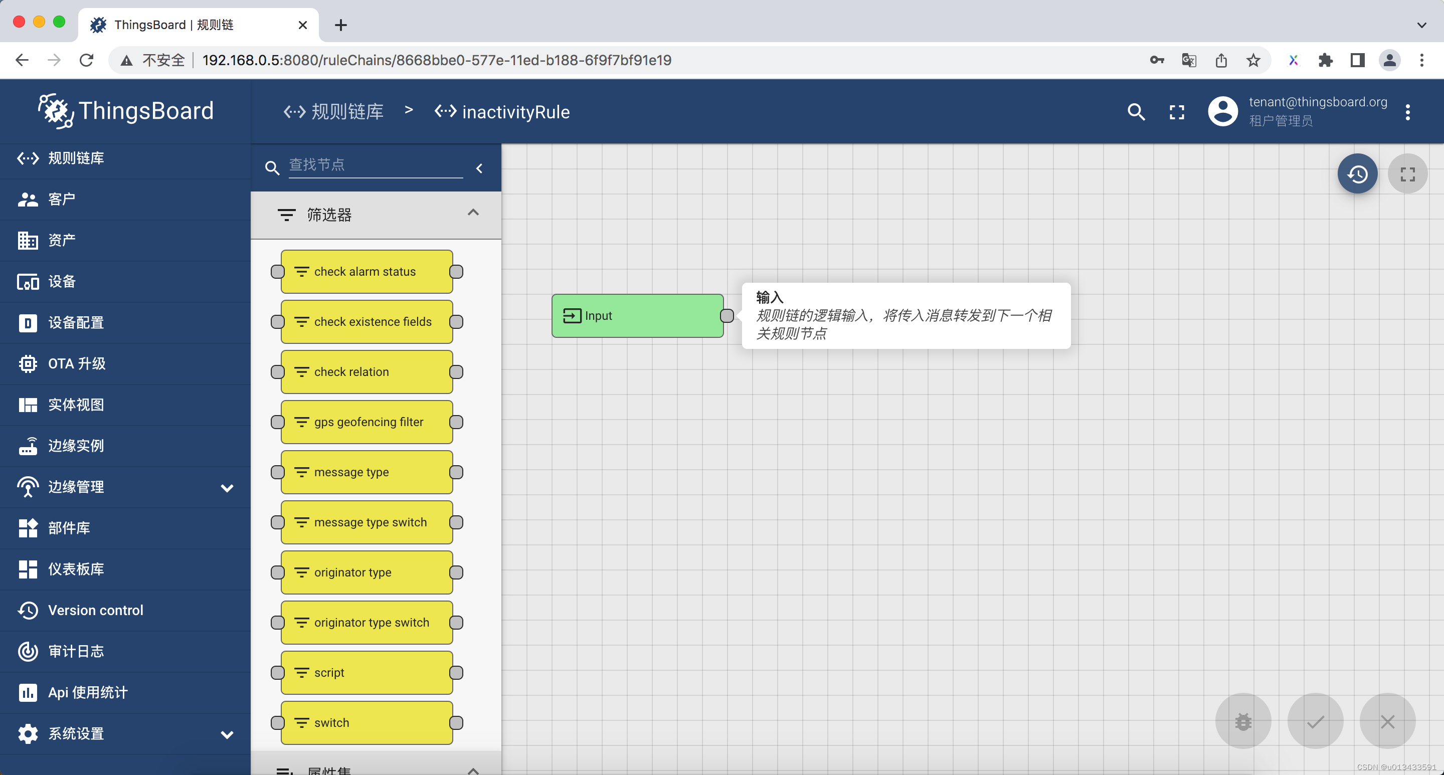The width and height of the screenshot is (1444, 775).
Task: Click the version history icon top right
Action: [1358, 174]
